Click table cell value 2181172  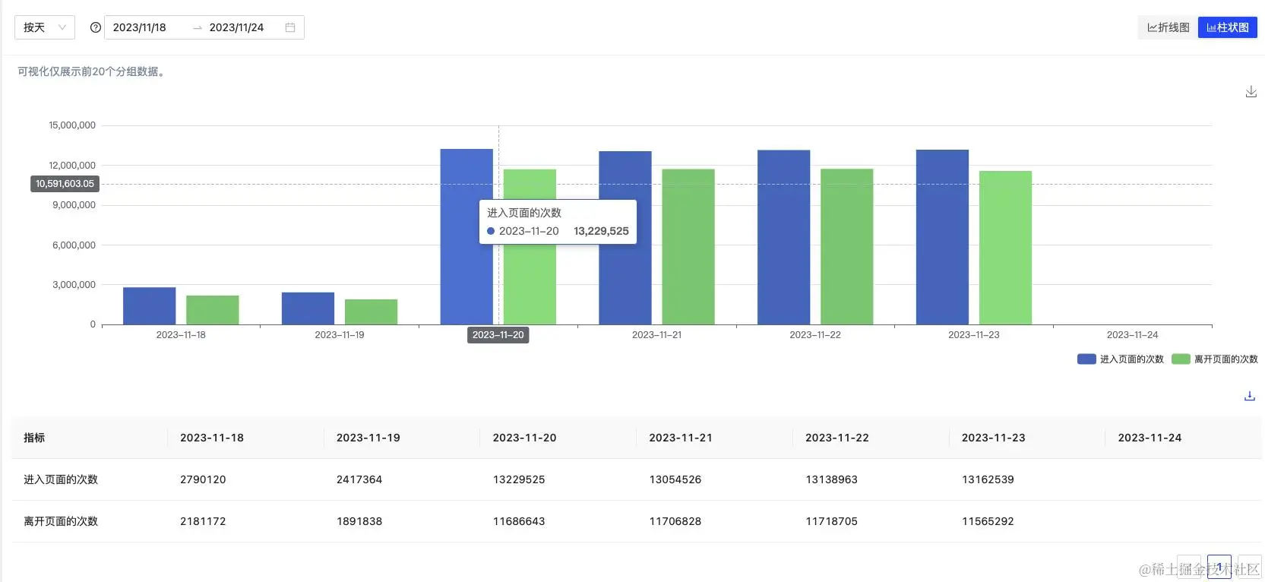[x=203, y=521]
